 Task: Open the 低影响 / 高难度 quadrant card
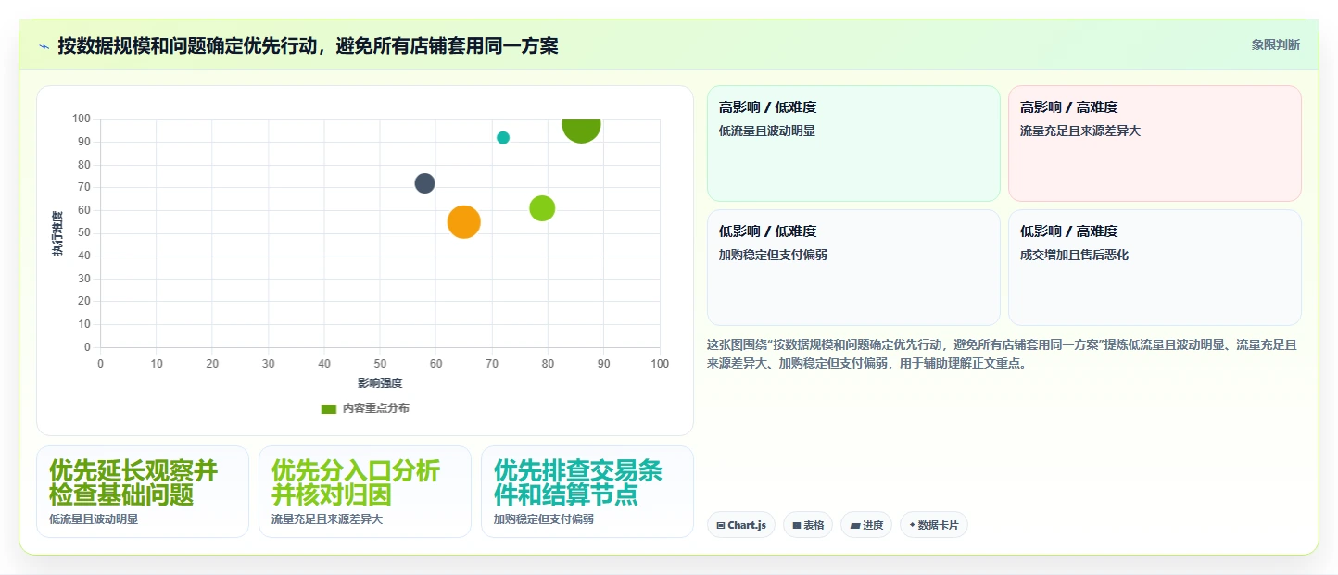tap(1155, 268)
